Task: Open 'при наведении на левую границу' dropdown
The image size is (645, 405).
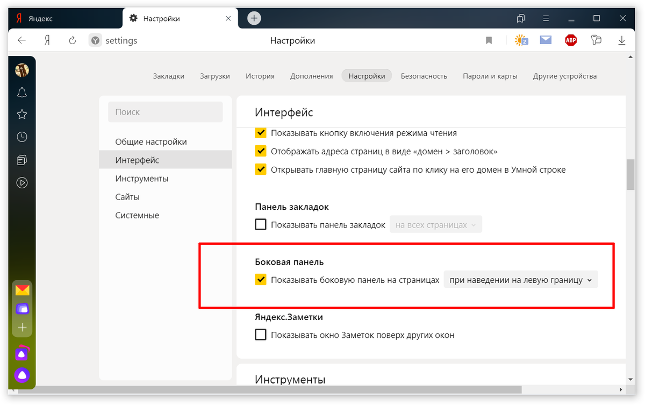Action: [x=521, y=280]
